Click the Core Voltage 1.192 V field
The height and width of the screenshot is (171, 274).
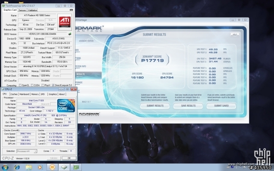[x=50, y=111]
